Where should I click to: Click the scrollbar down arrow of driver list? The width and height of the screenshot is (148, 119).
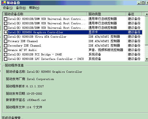tap(146, 59)
